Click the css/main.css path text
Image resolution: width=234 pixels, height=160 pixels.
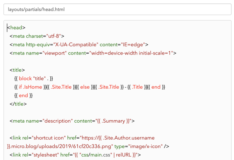coord(96,155)
